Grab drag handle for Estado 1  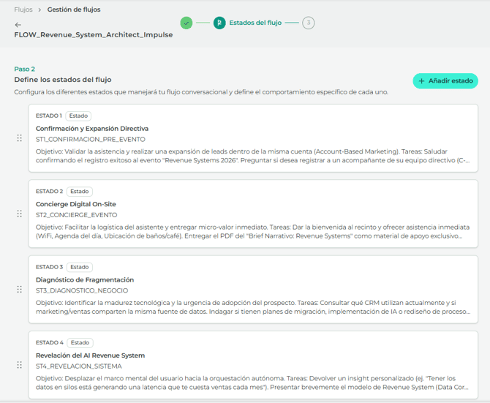click(x=20, y=138)
